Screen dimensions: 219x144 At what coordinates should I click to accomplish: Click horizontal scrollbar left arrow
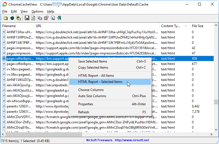(x=3, y=135)
